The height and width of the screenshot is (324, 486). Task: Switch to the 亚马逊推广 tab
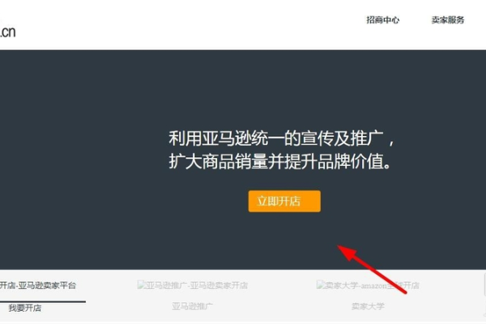pyautogui.click(x=192, y=306)
